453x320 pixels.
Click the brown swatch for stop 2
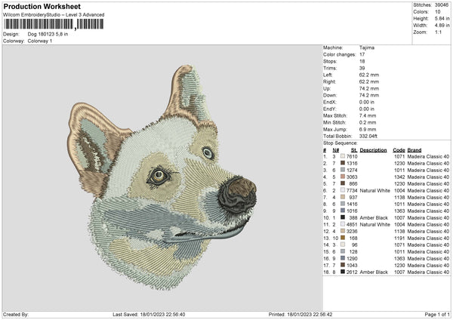coord(343,163)
